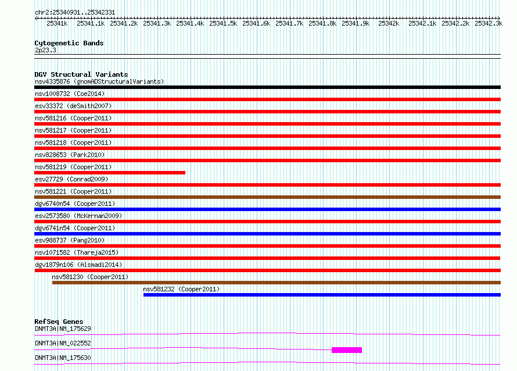This screenshot has height=371, width=517.
Task: Open the nsv581219 (Cooper2011) variant label
Action: coord(73,167)
